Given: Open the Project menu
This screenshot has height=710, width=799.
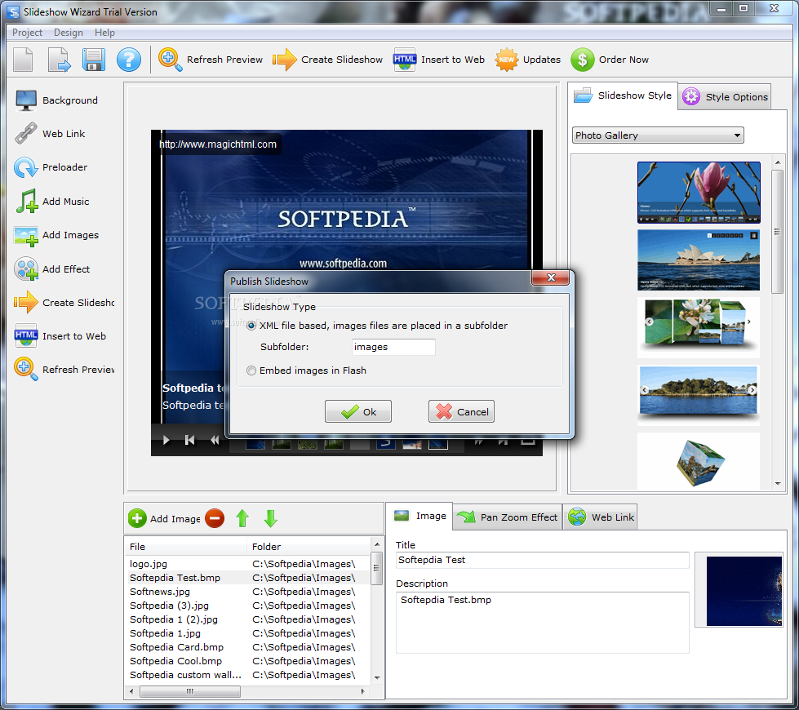Looking at the screenshot, I should click(27, 33).
